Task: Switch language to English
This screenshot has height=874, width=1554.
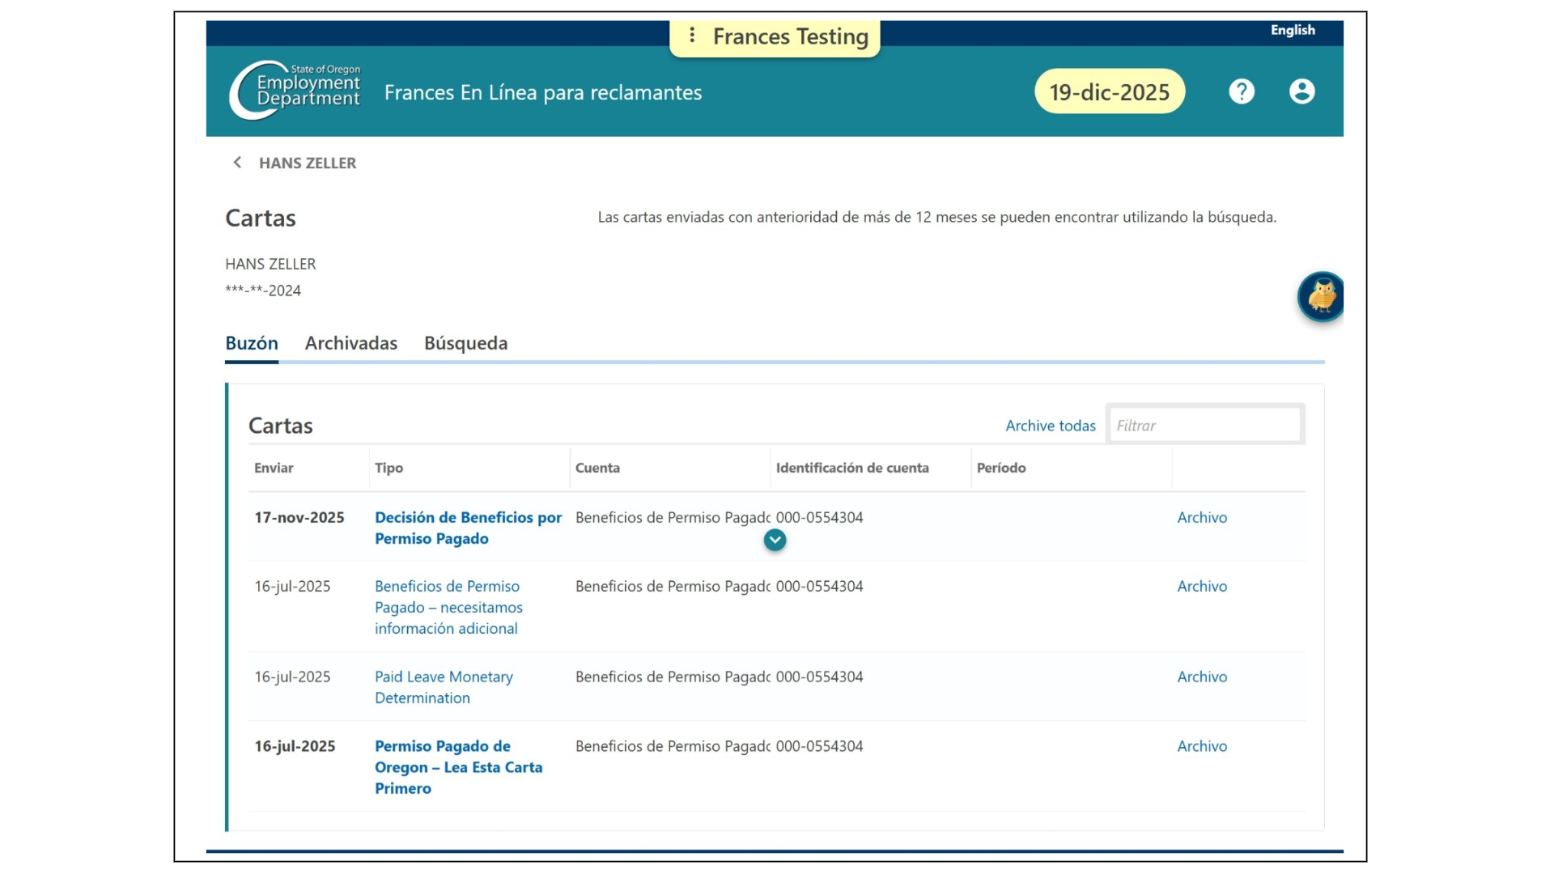Action: coord(1293,30)
